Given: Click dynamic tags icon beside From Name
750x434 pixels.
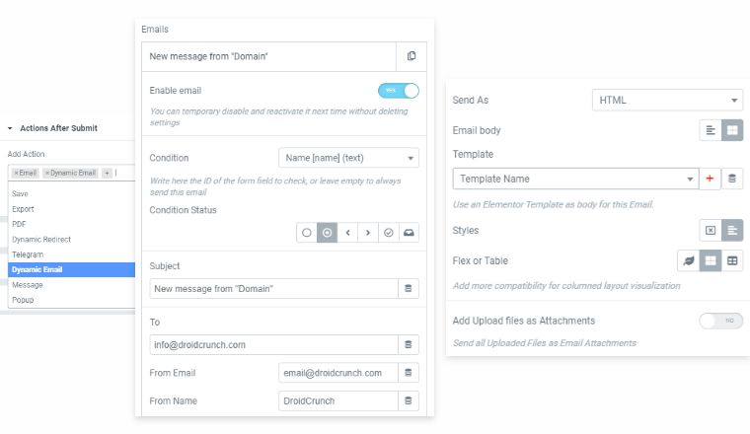Looking at the screenshot, I should point(409,400).
